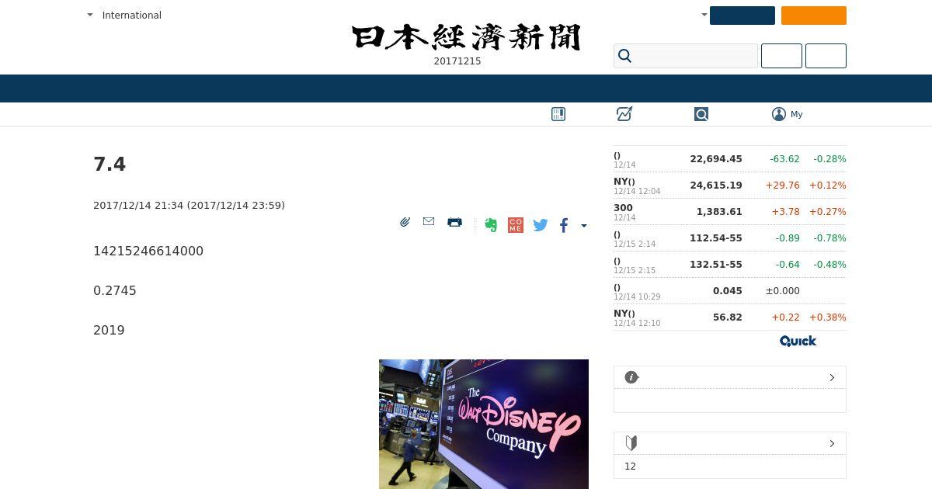Open the article search icon in toolbar
Screen dimensions: 932x489
[701, 114]
